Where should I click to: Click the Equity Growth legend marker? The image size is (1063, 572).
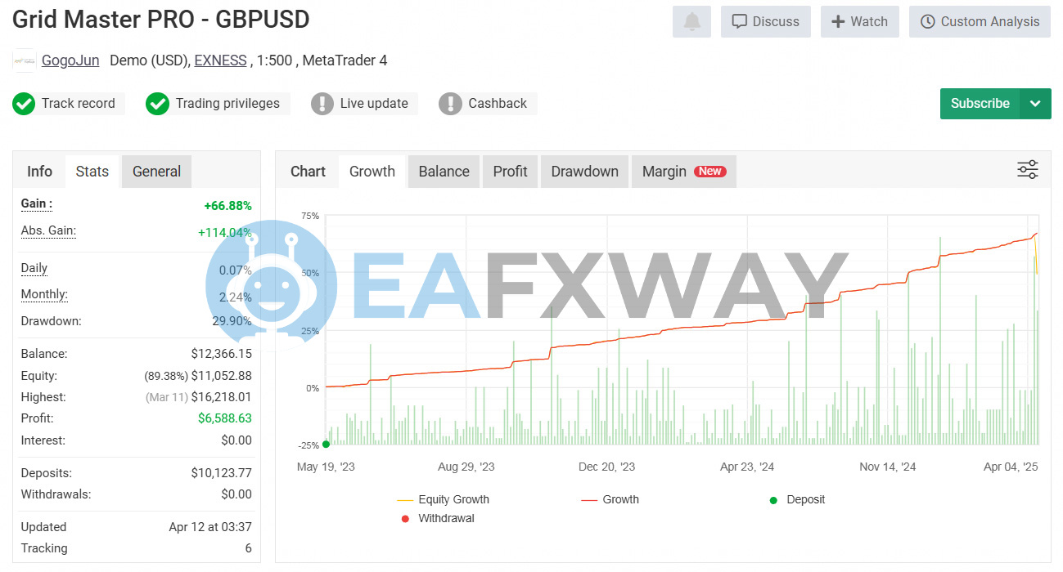tap(405, 500)
